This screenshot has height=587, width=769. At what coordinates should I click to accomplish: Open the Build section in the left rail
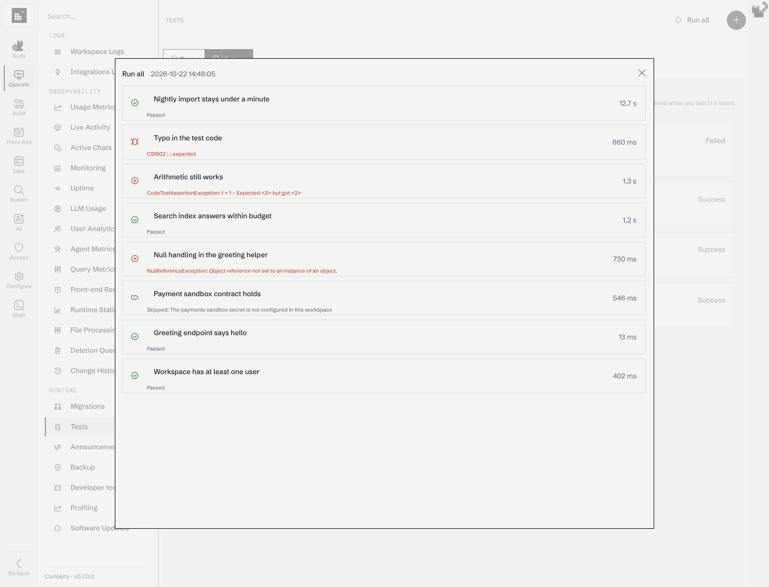coord(19,107)
